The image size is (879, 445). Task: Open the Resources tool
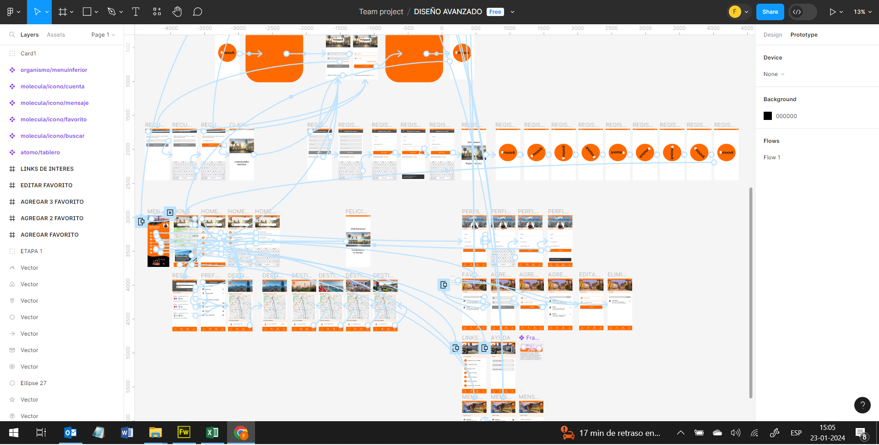[157, 12]
